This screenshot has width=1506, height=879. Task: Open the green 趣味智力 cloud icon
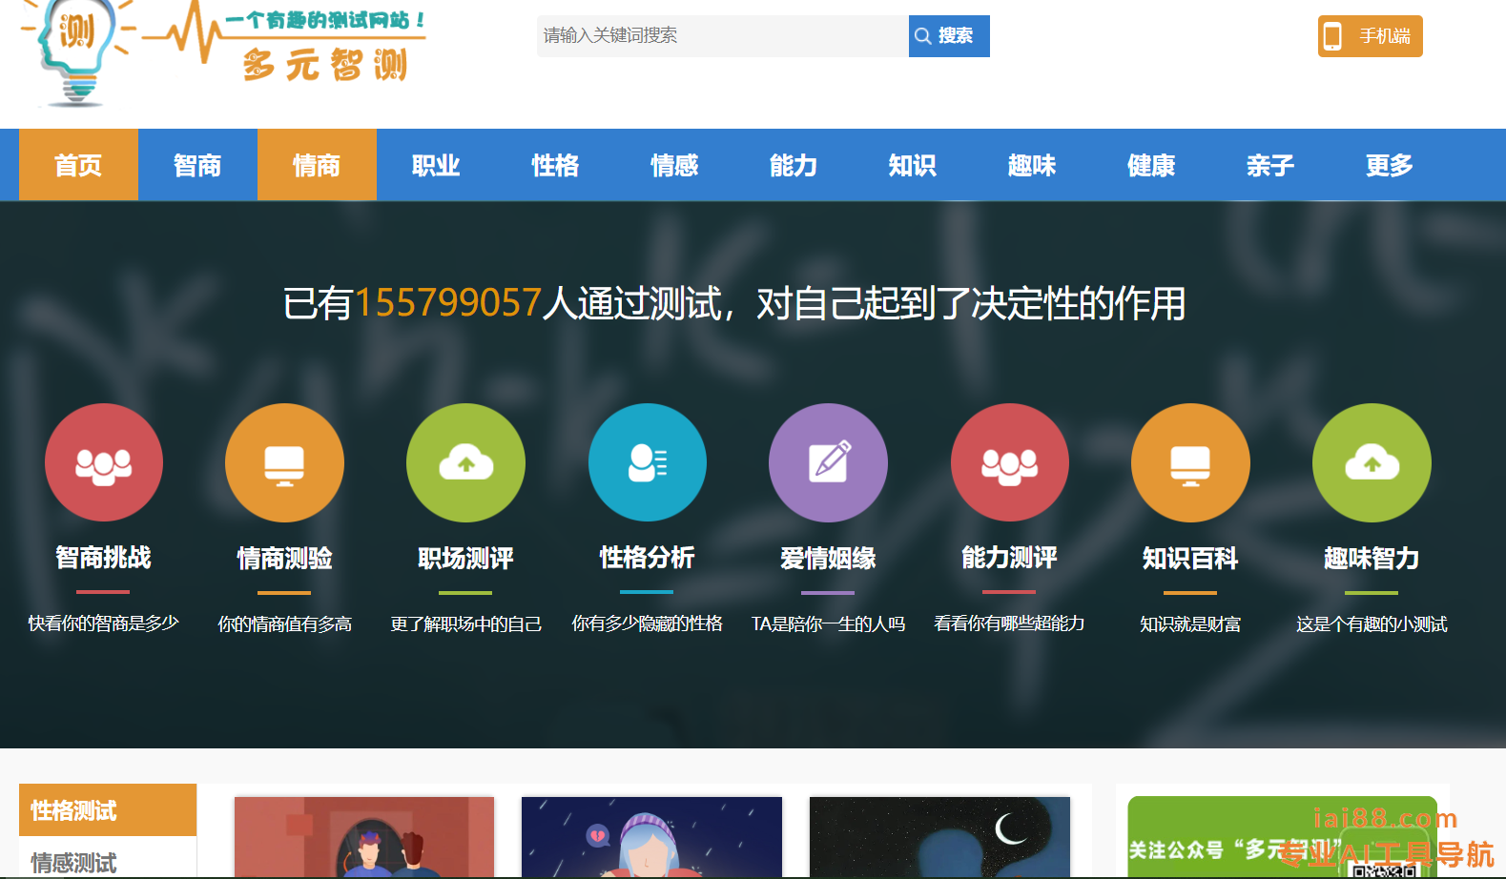point(1372,463)
